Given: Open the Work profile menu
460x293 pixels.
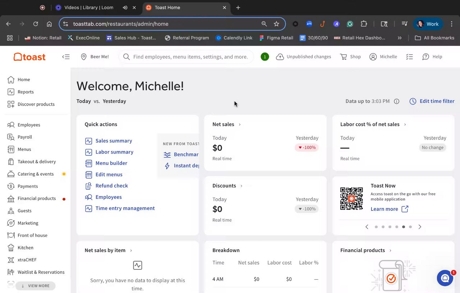Looking at the screenshot, I should (428, 24).
